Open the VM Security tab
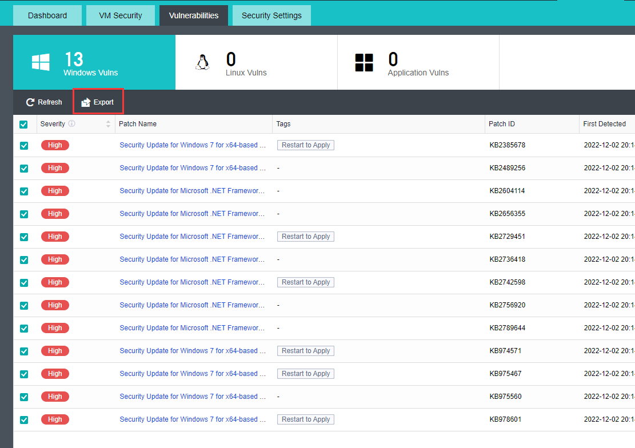This screenshot has width=635, height=448. 120,15
